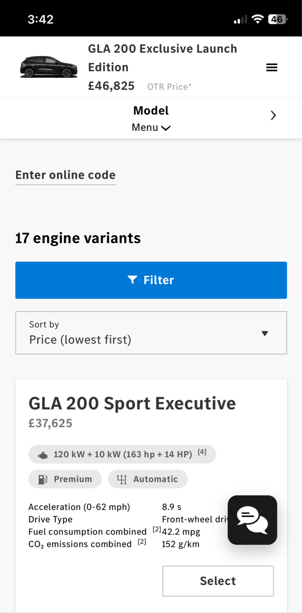Open footnote 4 next to power figure
302x613 pixels.
pos(202,452)
